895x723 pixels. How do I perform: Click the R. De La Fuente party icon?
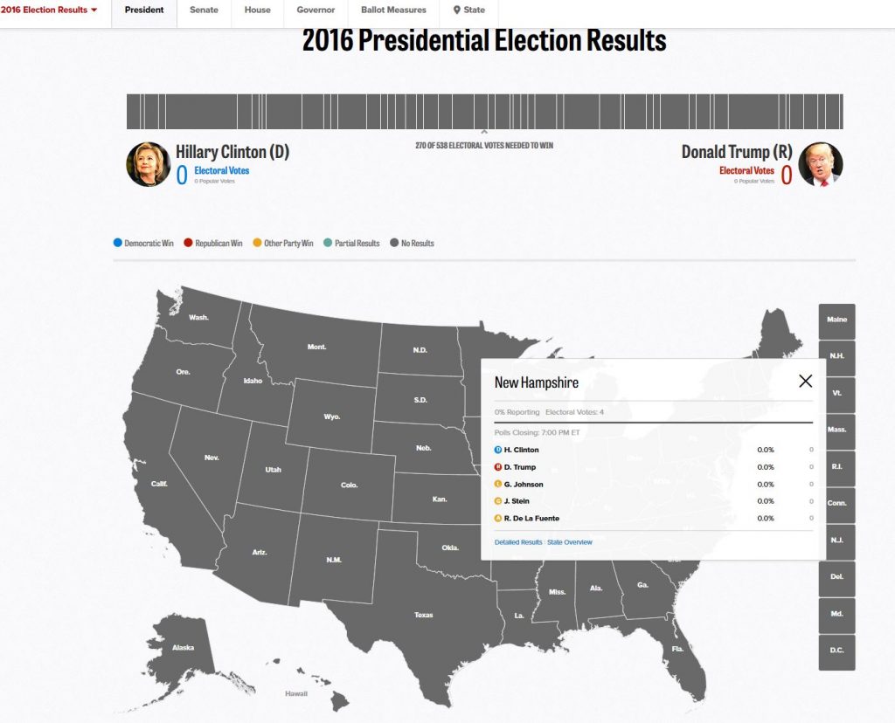tap(498, 519)
